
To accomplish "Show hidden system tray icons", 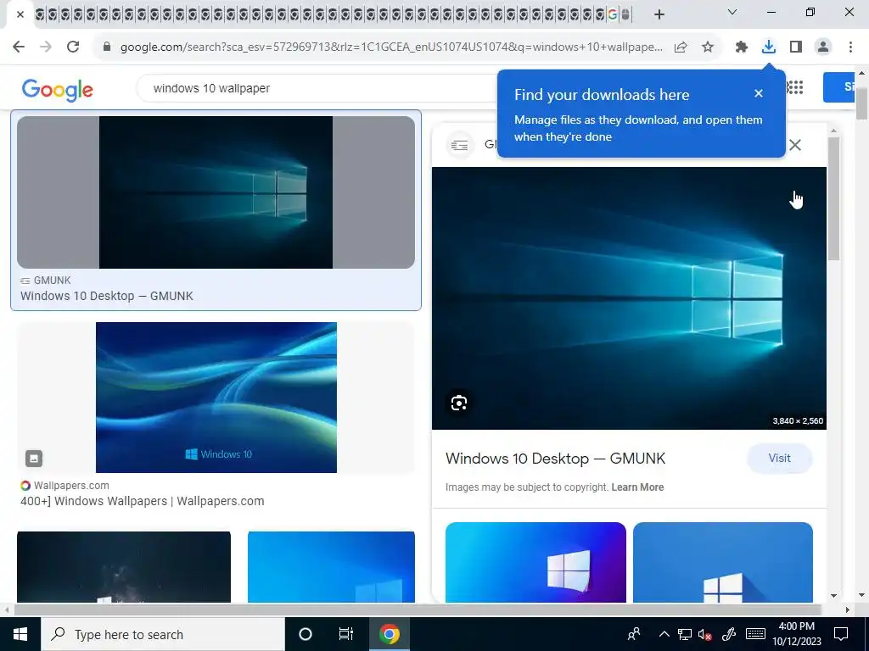I will 664,634.
